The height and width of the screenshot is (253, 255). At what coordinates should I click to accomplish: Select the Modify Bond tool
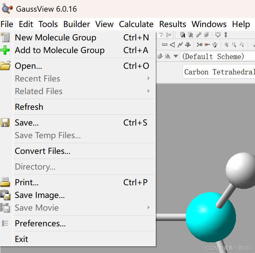tap(164, 44)
